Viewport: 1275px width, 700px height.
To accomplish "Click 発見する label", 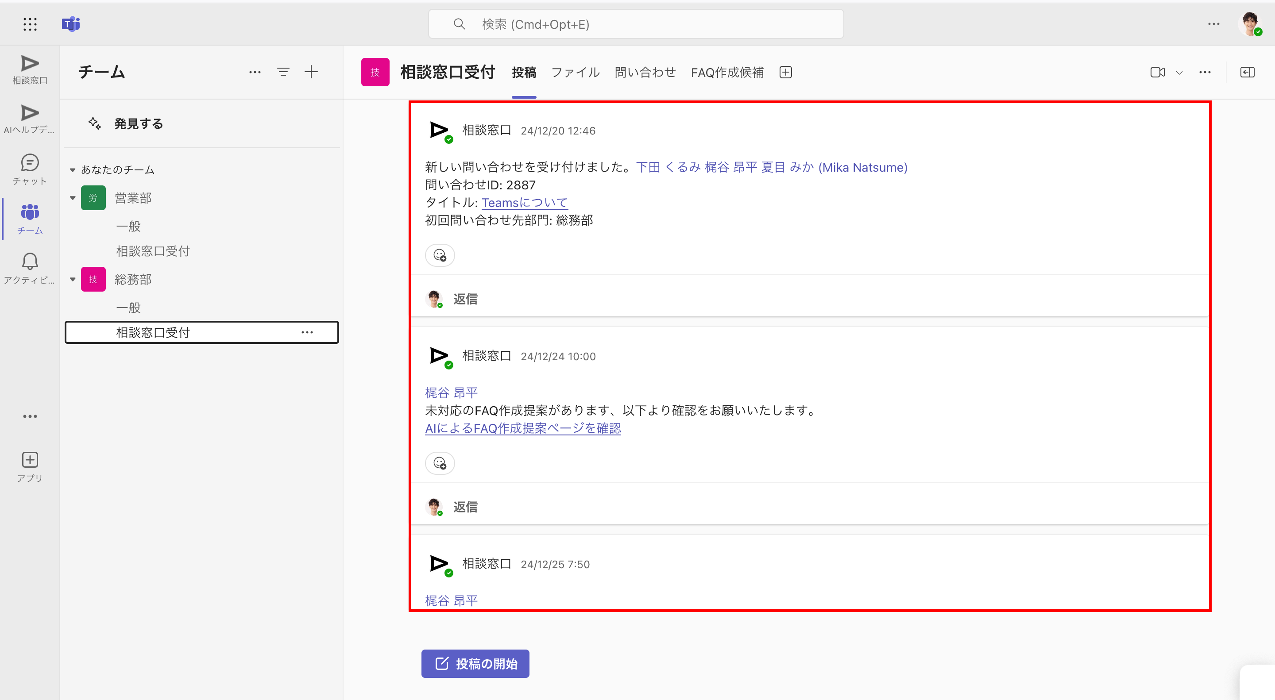I will (x=139, y=124).
